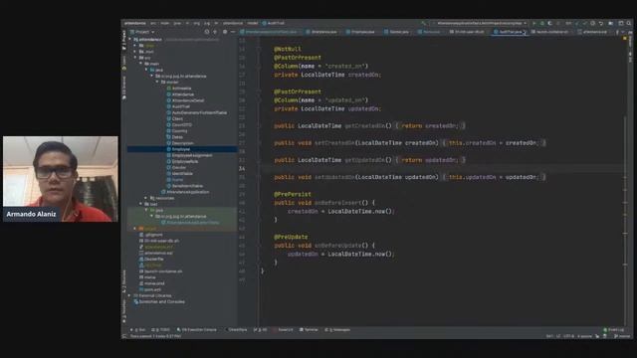Click the AuditTrail breadcrumb in navigation bar
This screenshot has width=637, height=358.
pos(274,23)
